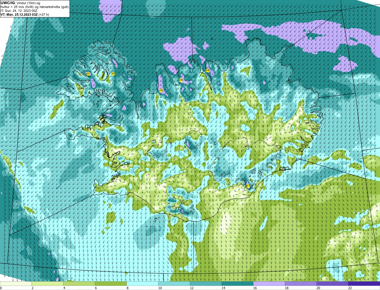The image size is (380, 290).
Task: Click the legend scale label '14'
Action: pyautogui.click(x=223, y=288)
